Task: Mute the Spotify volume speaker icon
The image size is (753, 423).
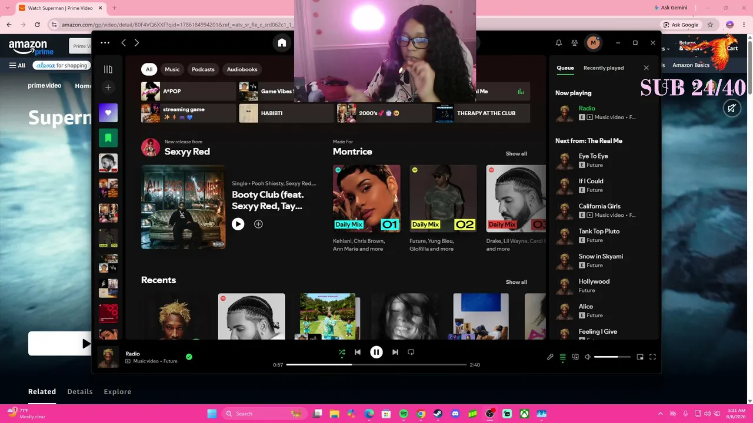Action: coord(588,357)
